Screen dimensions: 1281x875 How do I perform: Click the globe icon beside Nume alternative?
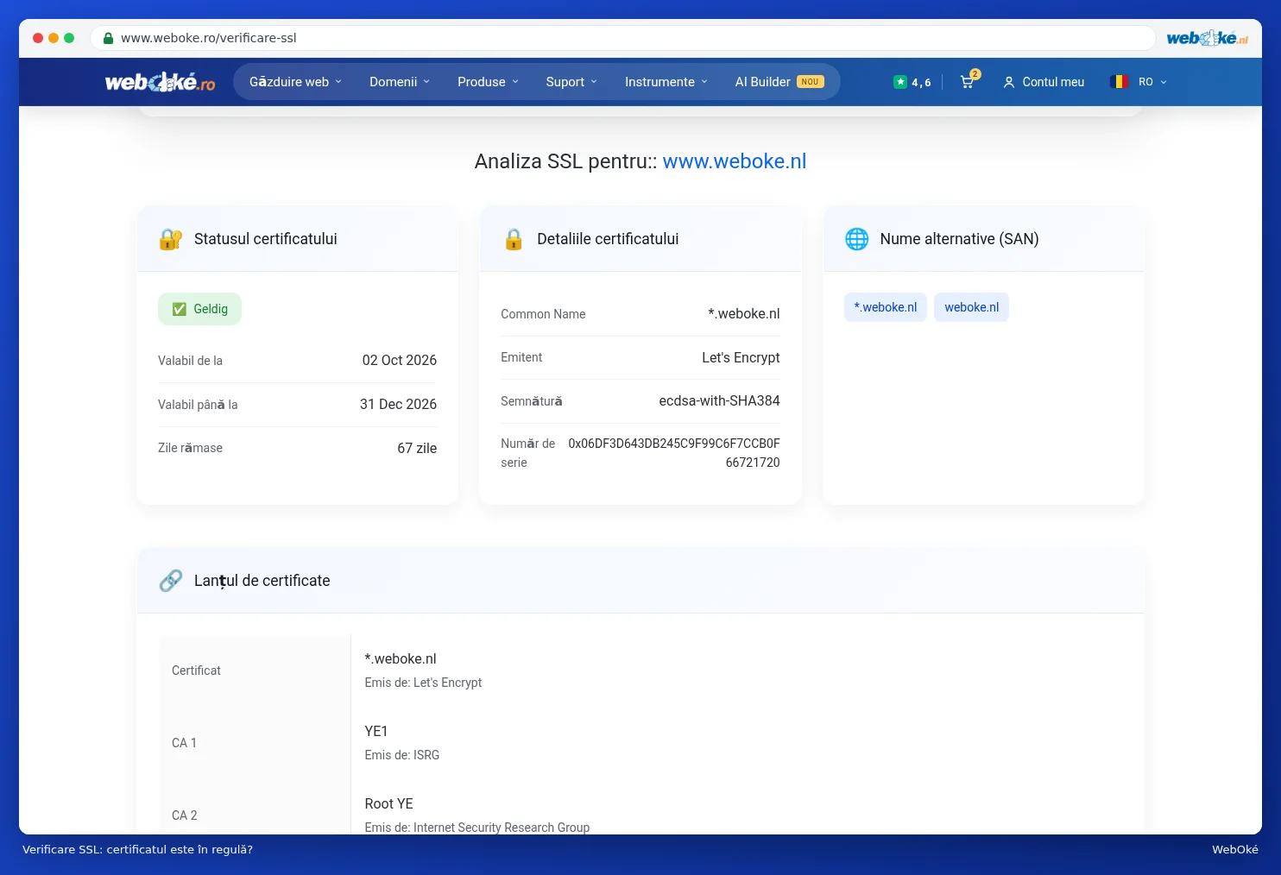pyautogui.click(x=856, y=239)
